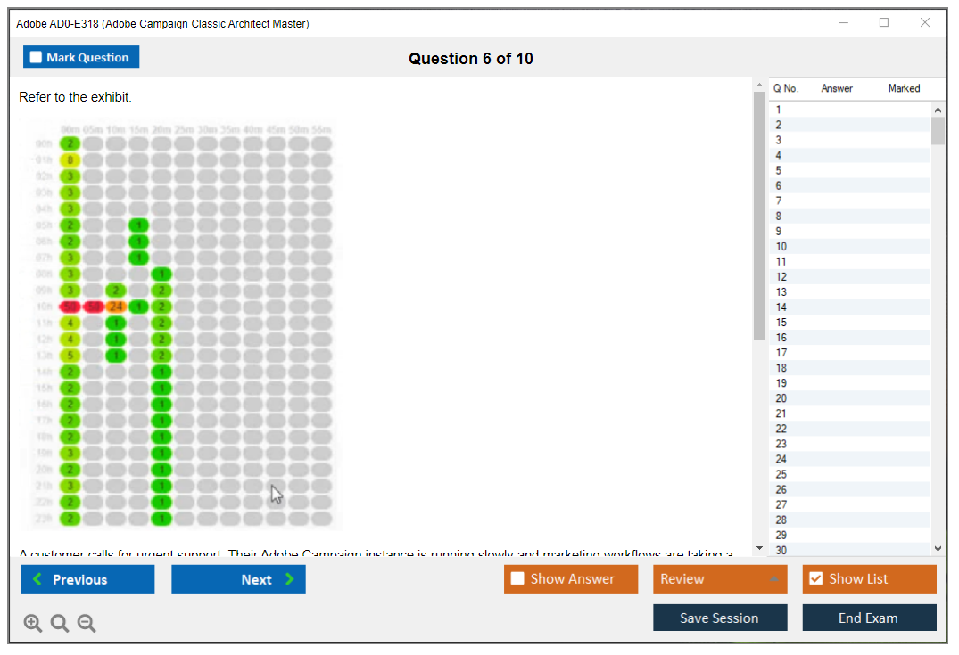Click the zoom out magnifier icon
The height and width of the screenshot is (655, 959).
[87, 624]
